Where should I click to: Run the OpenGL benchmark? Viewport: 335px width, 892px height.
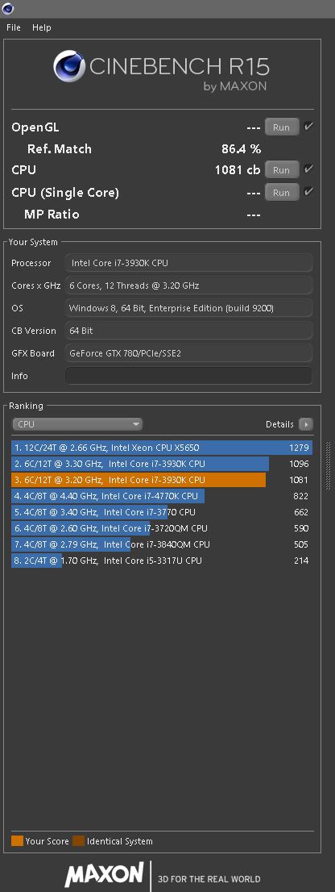(282, 127)
